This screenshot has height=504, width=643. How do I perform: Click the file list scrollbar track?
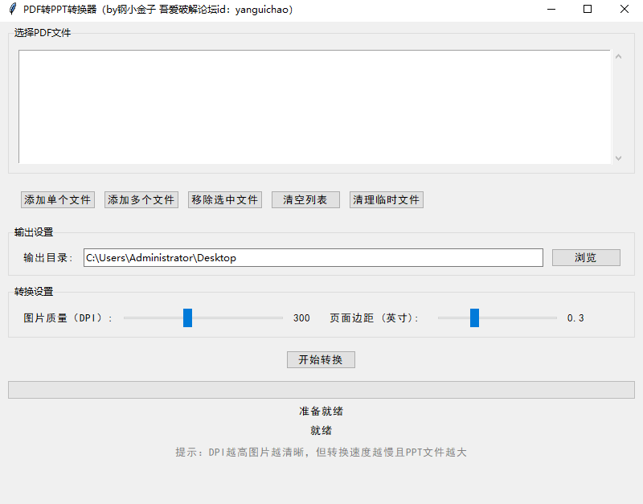pos(619,104)
